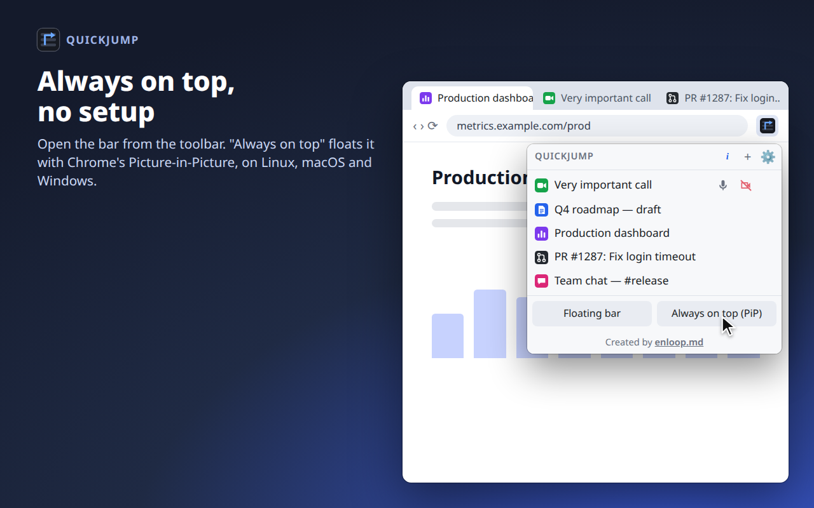Jump to Team chat — #release entry
Screen dimensions: 814x508
pos(654,281)
